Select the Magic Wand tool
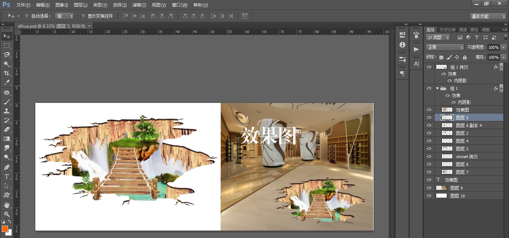The image size is (509, 238). 7,64
